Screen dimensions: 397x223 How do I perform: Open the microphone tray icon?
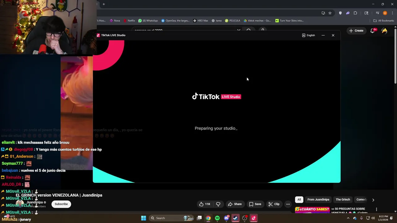(x=361, y=218)
